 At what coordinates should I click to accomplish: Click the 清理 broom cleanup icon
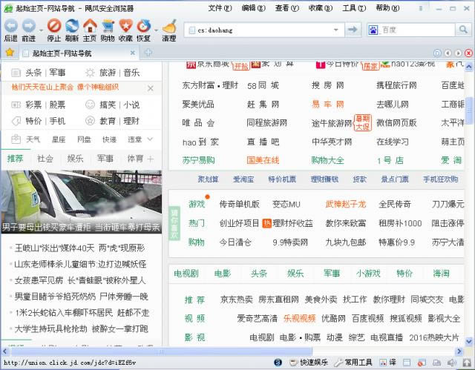click(169, 26)
